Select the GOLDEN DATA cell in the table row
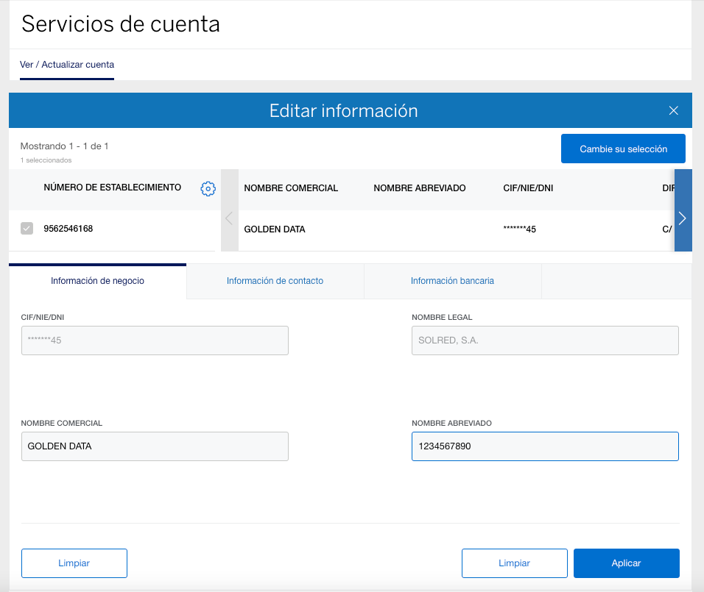This screenshot has height=592, width=704. [x=275, y=229]
